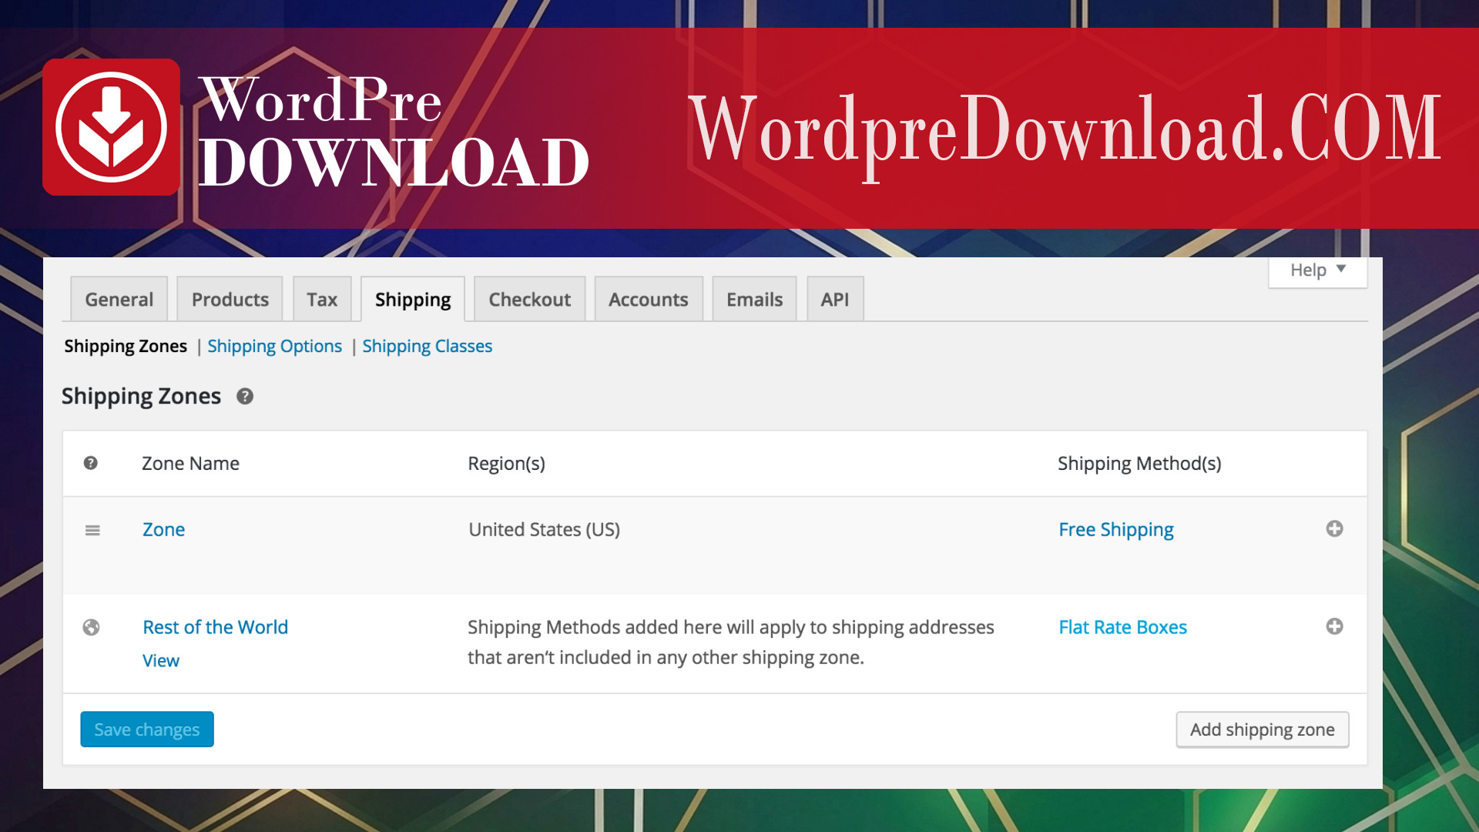The height and width of the screenshot is (832, 1479).
Task: Expand the Help dropdown
Action: (1318, 270)
